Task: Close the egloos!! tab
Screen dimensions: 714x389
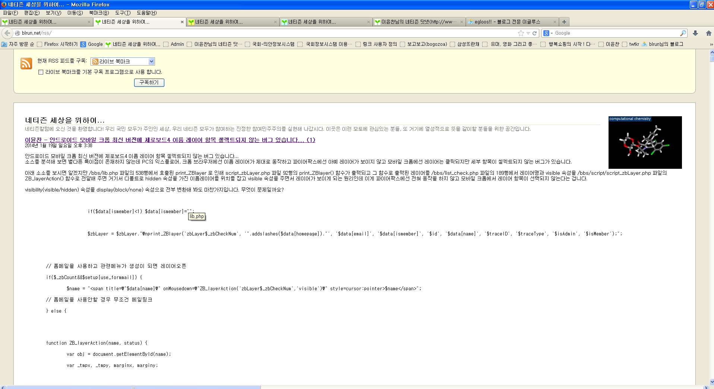Action: [555, 22]
